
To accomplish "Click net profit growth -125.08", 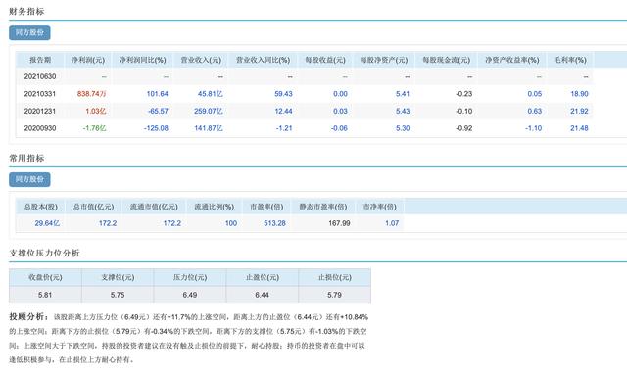I will pyautogui.click(x=156, y=128).
